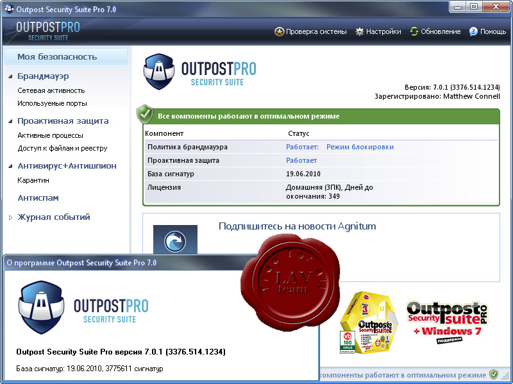This screenshot has width=513, height=384.
Task: Click the Outpost title bar app icon
Action: pyautogui.click(x=9, y=8)
